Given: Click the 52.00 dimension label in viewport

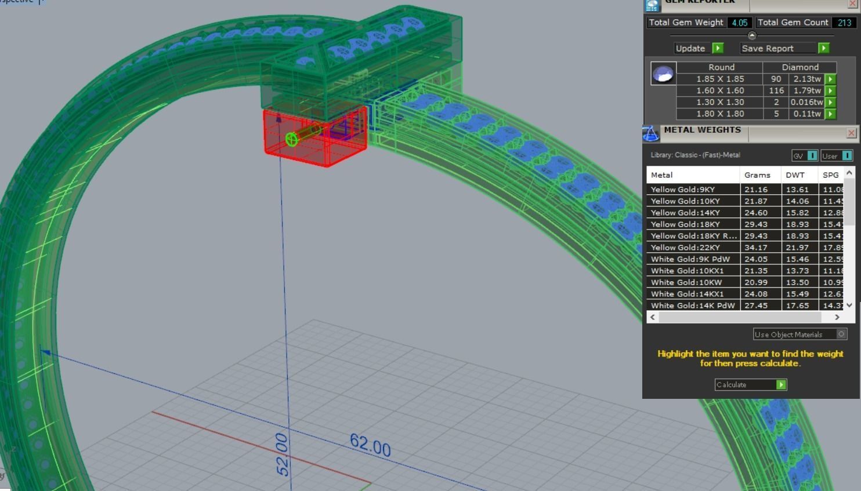Looking at the screenshot, I should pos(282,454).
